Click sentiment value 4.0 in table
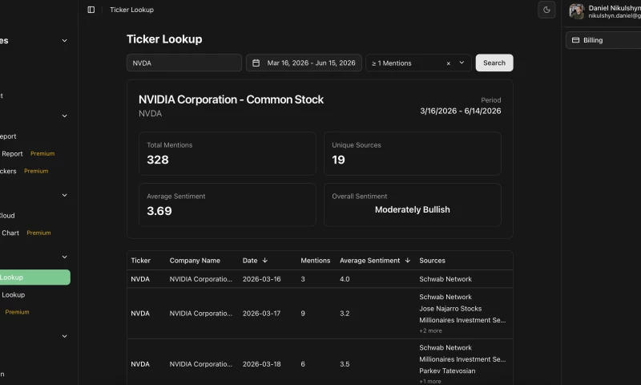The width and height of the screenshot is (641, 385). coord(345,279)
